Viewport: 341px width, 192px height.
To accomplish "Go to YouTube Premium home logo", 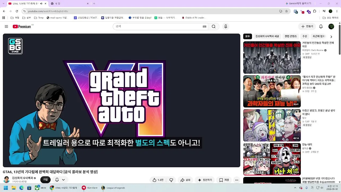I will [22, 26].
